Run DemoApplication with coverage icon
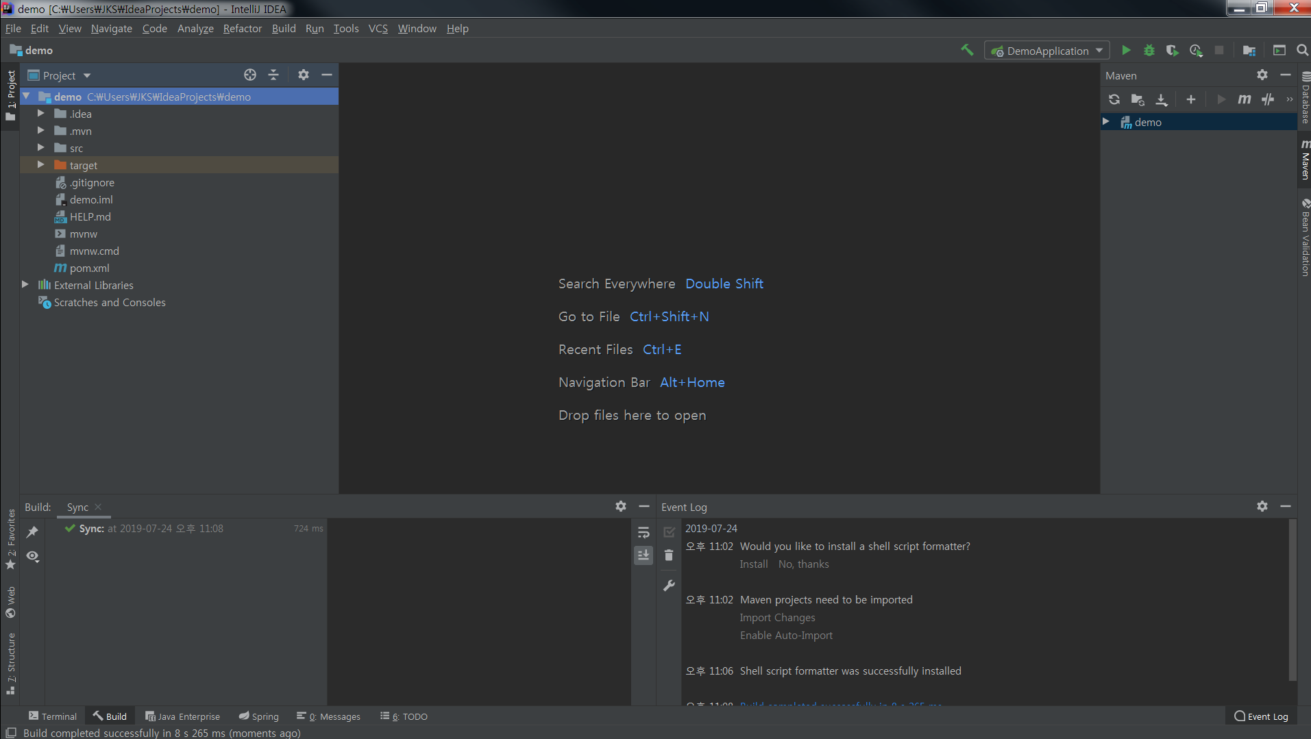 point(1173,50)
